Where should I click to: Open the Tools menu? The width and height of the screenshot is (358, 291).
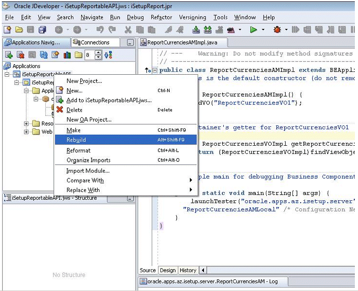point(220,17)
